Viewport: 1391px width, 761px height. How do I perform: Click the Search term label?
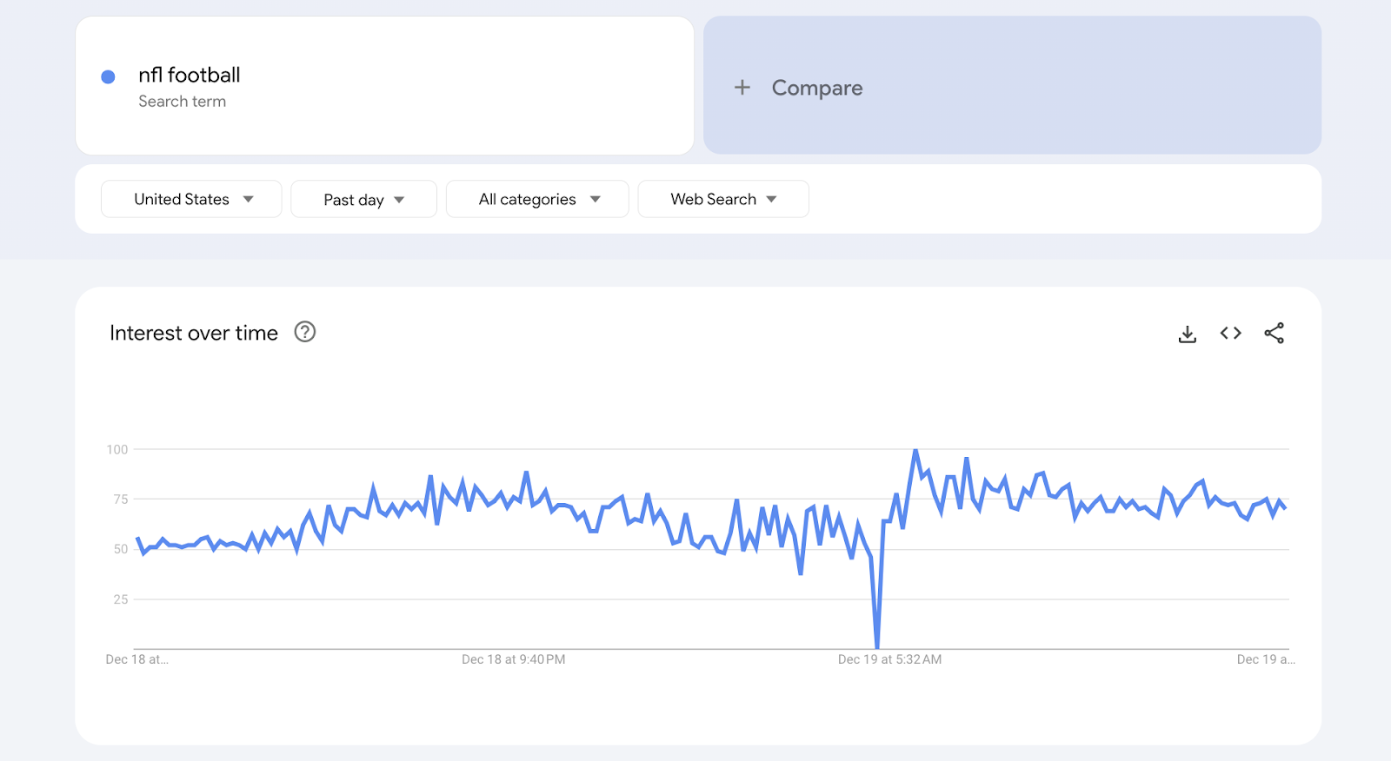(x=182, y=102)
